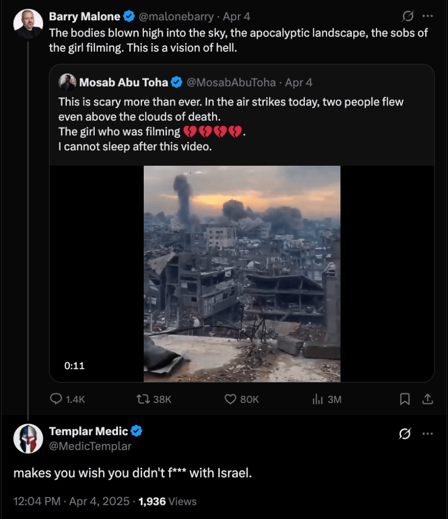
Task: Click the share icon under the post
Action: [x=428, y=399]
